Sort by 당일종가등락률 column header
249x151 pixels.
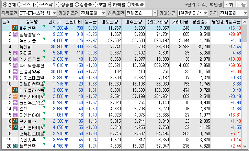point(226,22)
